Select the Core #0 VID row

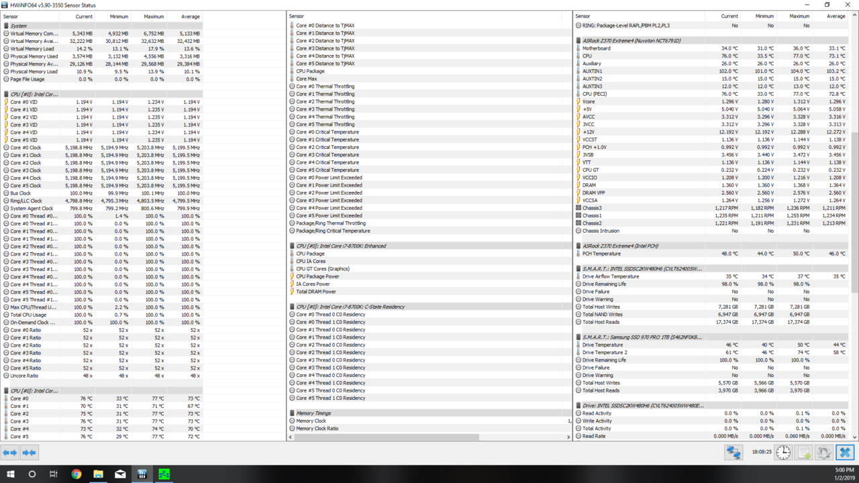101,101
